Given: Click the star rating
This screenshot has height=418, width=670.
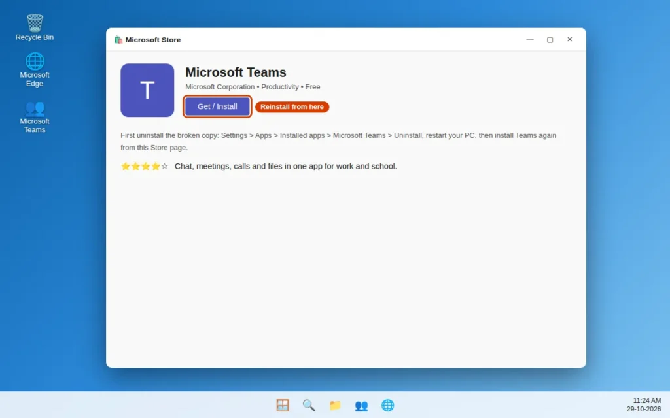Looking at the screenshot, I should [145, 167].
